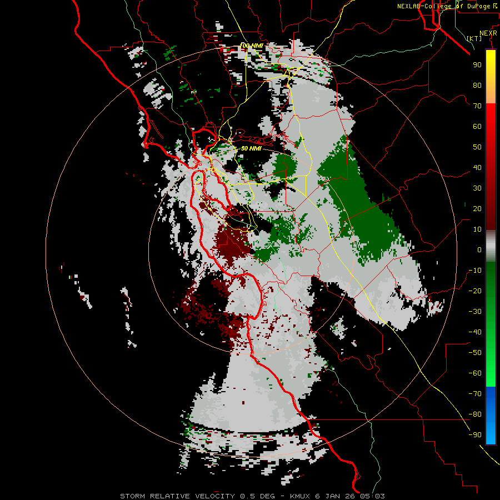Click the 40 value on velocity scale
This screenshot has width=500, height=500.
[x=477, y=167]
